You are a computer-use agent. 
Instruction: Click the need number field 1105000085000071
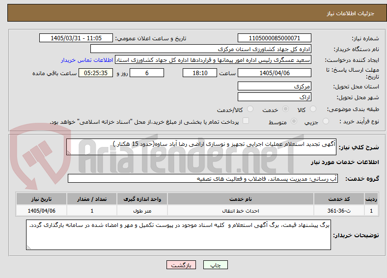coord(275,38)
